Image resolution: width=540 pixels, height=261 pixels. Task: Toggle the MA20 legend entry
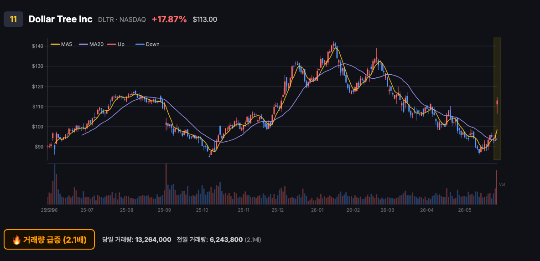pos(91,44)
